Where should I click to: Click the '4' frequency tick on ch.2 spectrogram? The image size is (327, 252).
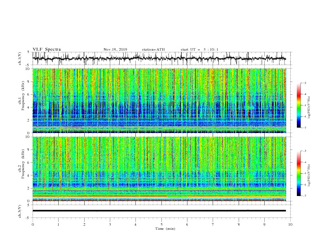tap(29, 175)
